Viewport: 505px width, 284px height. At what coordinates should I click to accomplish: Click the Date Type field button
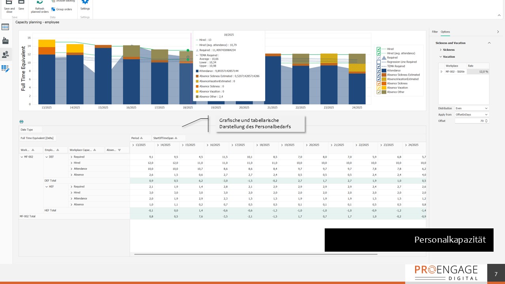pos(30,129)
